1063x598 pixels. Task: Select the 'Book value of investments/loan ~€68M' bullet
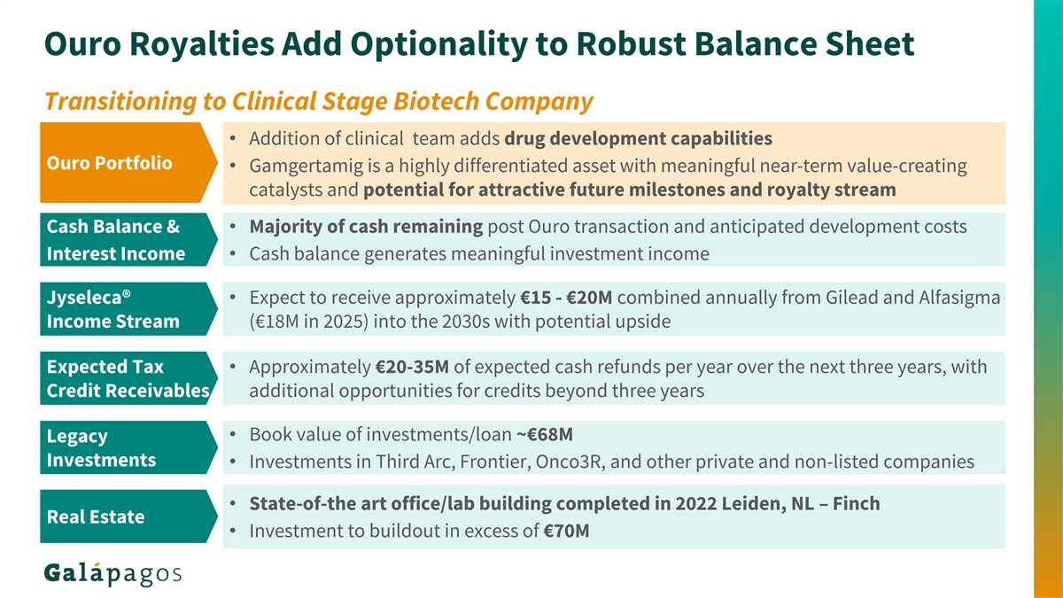pos(411,434)
